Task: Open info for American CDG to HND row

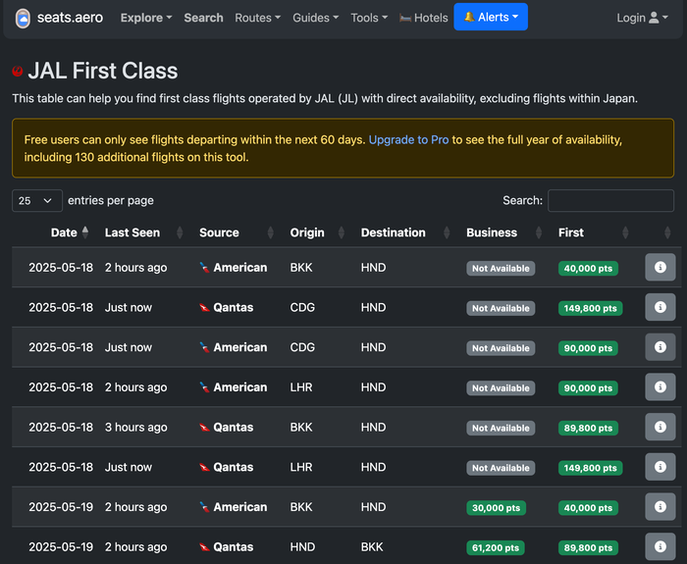Action: [660, 347]
